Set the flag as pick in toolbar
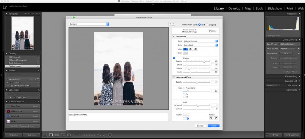305x139 pixels. [76, 135]
